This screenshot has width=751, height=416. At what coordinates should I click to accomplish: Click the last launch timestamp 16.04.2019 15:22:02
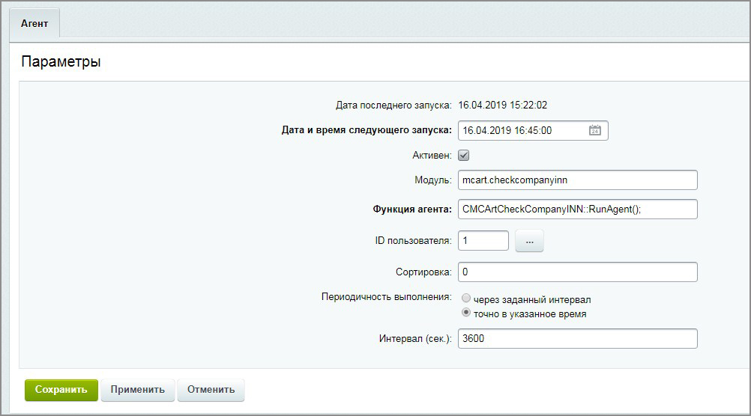[x=507, y=105]
